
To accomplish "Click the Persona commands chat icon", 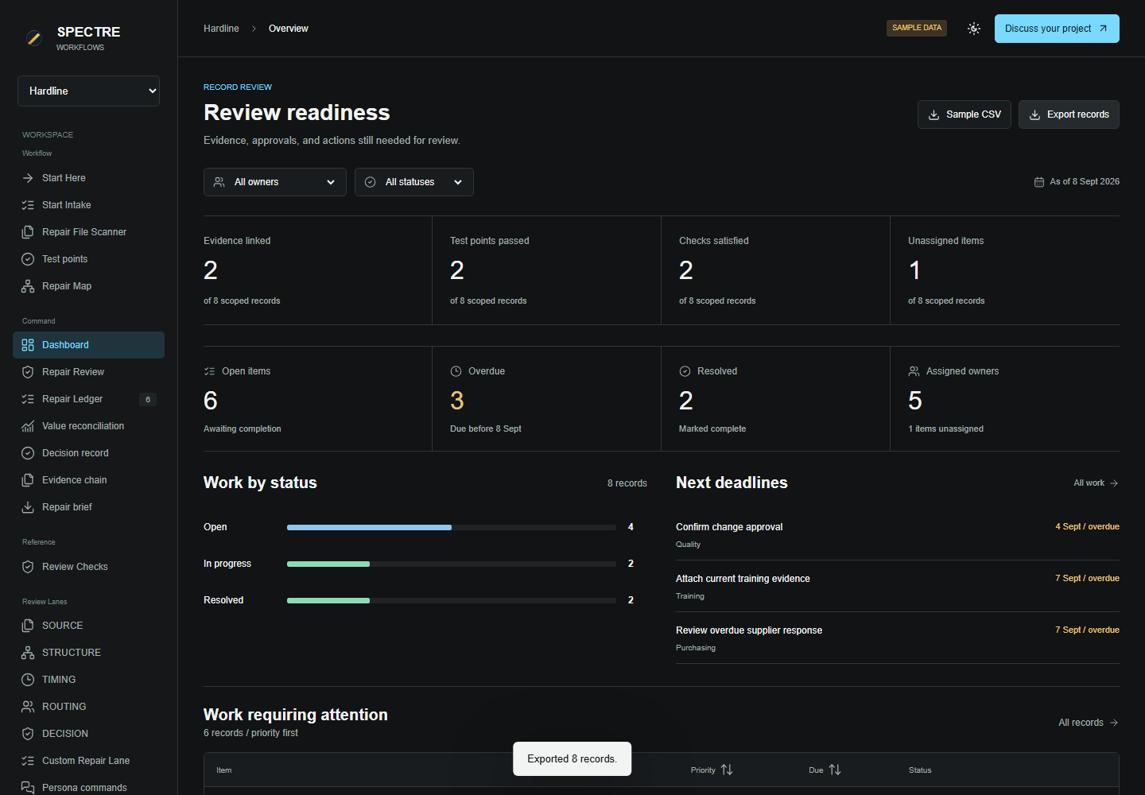I will [28, 788].
